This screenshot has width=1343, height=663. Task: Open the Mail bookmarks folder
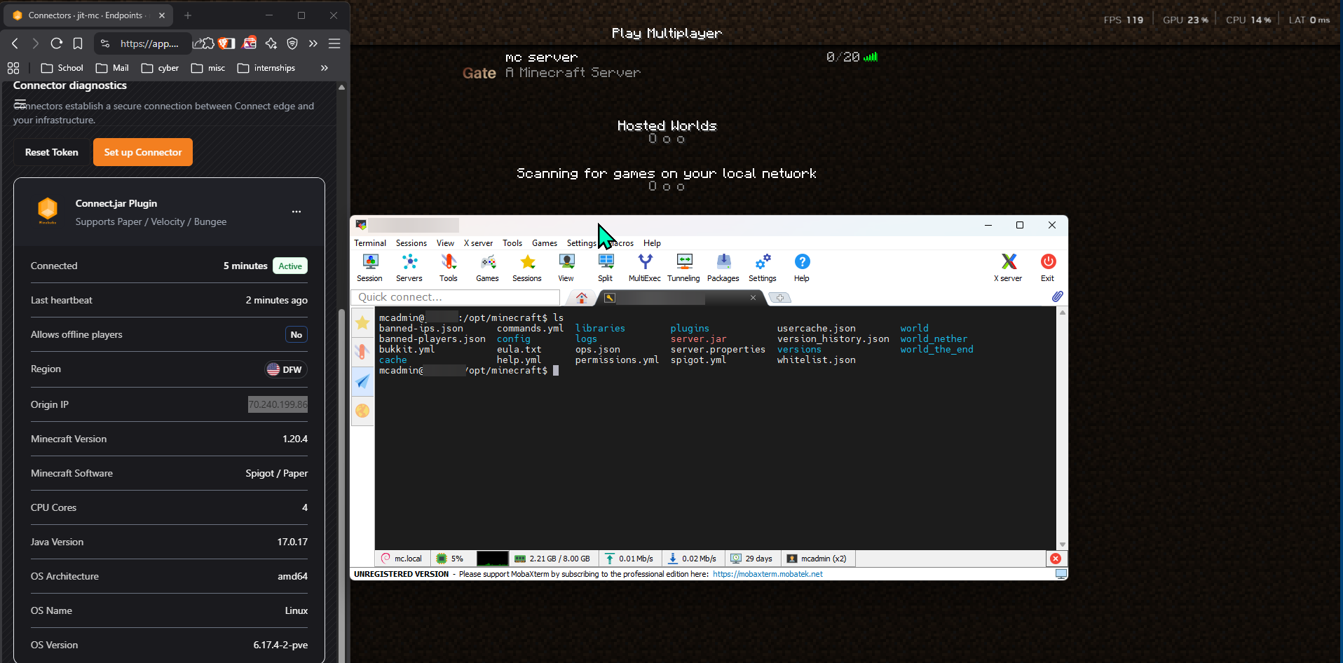tap(112, 68)
